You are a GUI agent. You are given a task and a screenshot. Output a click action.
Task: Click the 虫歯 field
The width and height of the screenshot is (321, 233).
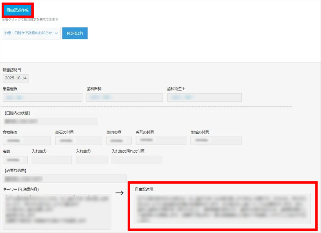(15, 160)
